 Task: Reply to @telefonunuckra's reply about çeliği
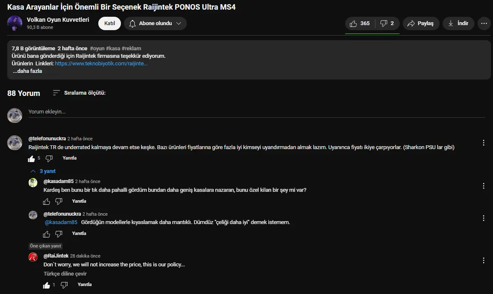[79, 234]
